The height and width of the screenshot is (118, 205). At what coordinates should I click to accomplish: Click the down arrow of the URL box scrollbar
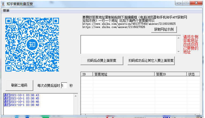pyautogui.click(x=178, y=51)
